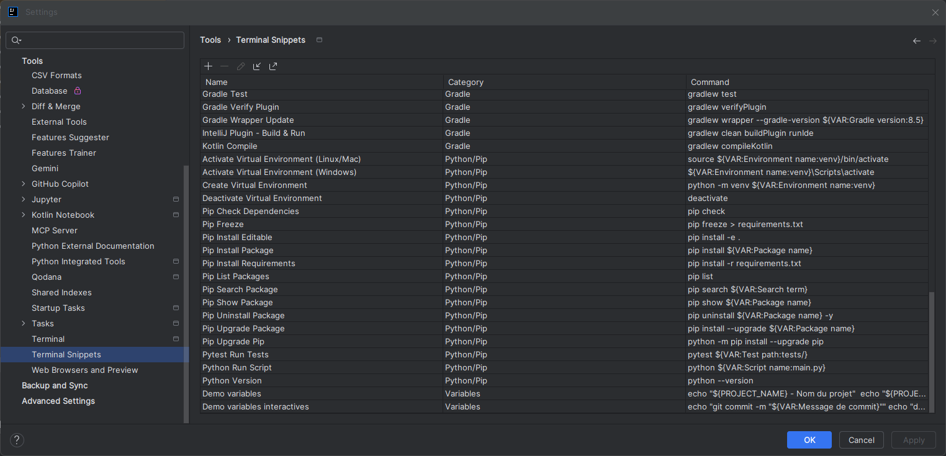Click the Import snippets icon

coord(257,66)
